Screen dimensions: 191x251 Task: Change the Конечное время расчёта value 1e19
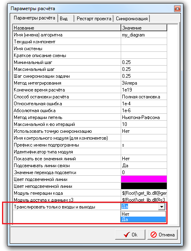[144, 90]
